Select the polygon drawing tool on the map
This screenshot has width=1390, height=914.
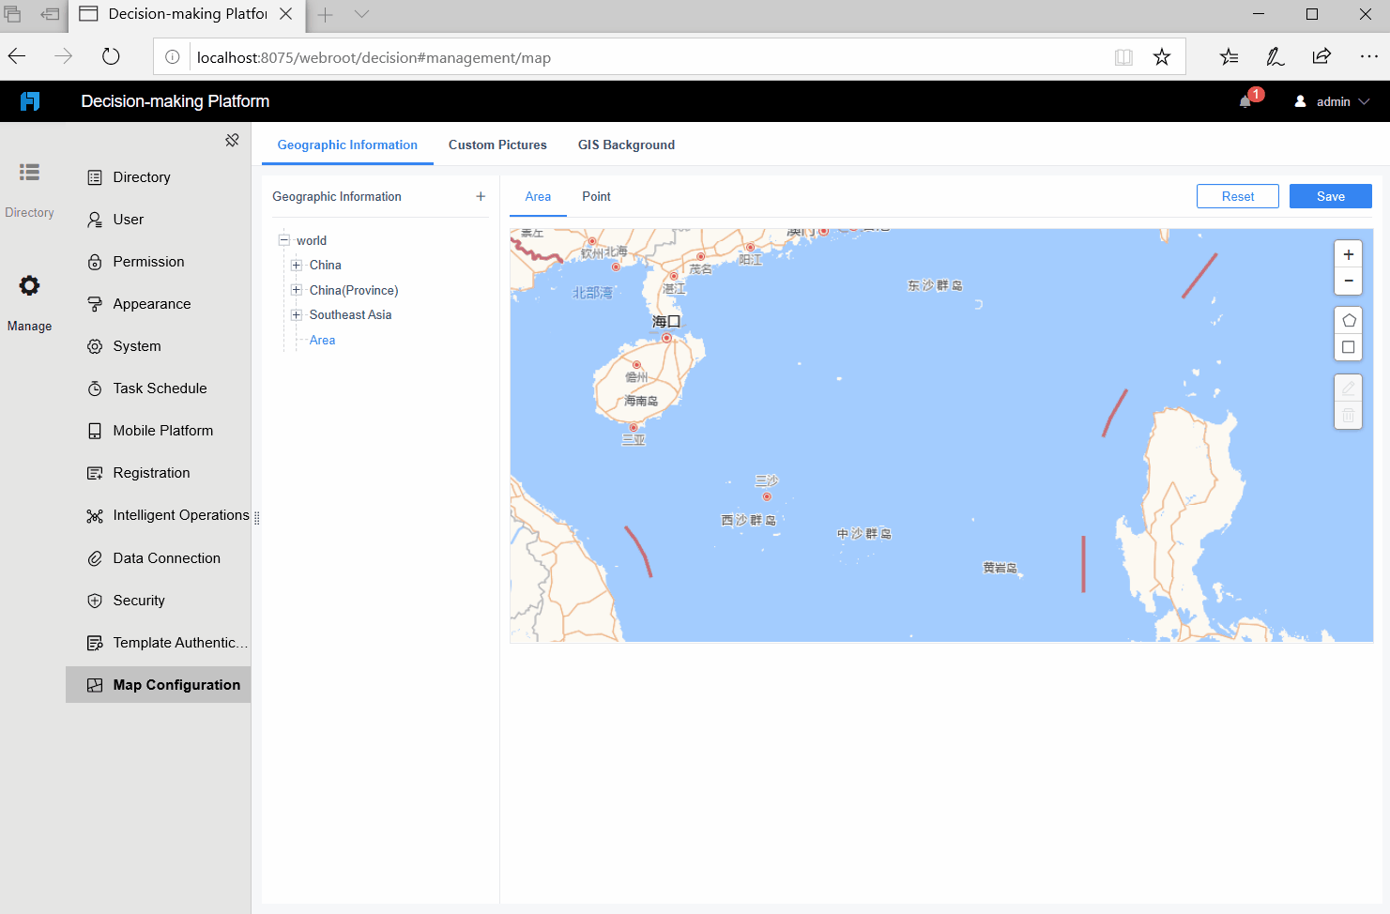1348,319
